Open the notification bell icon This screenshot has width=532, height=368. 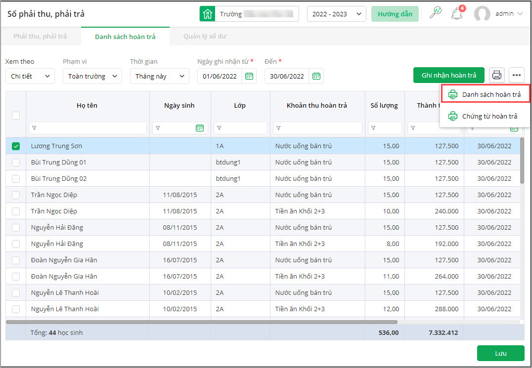click(x=457, y=14)
